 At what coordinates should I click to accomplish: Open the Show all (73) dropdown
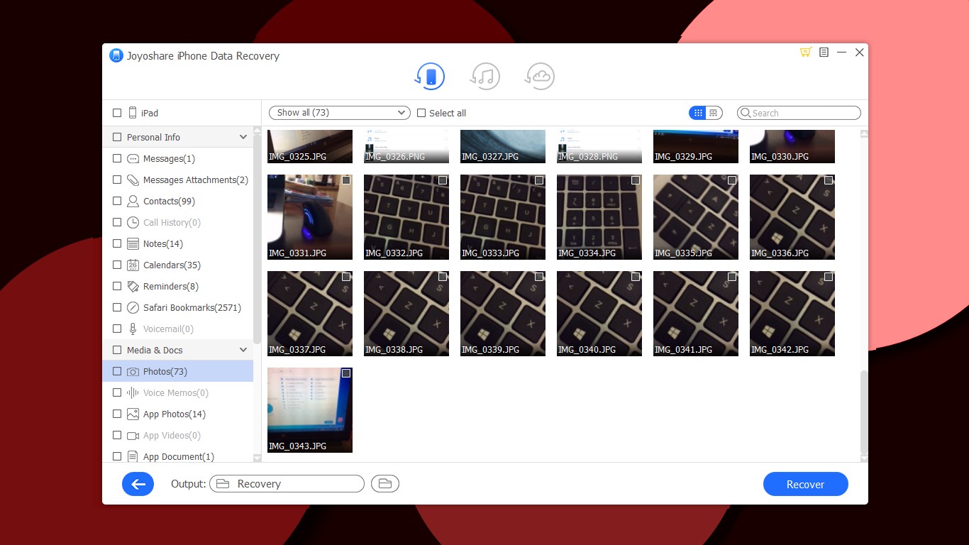pos(340,113)
